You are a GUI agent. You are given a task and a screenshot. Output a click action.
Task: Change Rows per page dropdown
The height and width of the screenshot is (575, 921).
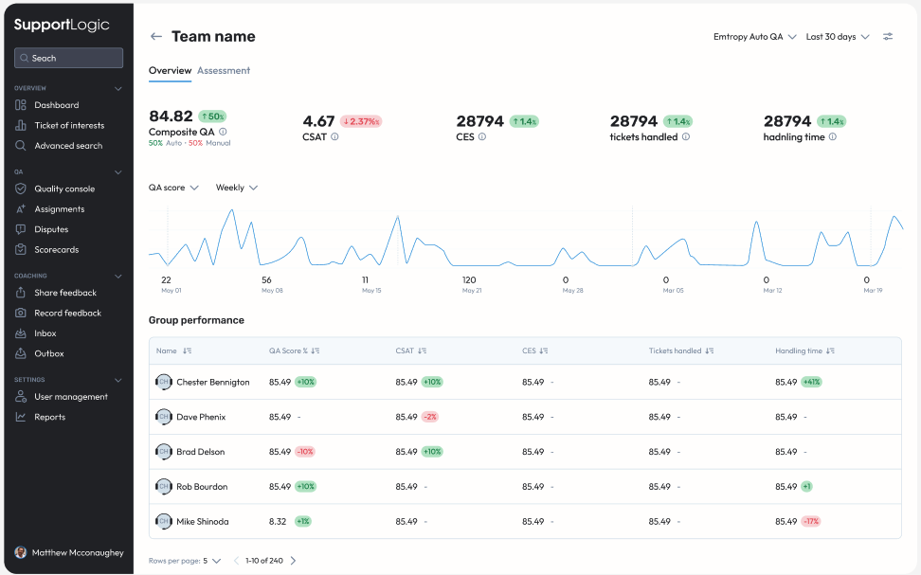[x=212, y=560]
